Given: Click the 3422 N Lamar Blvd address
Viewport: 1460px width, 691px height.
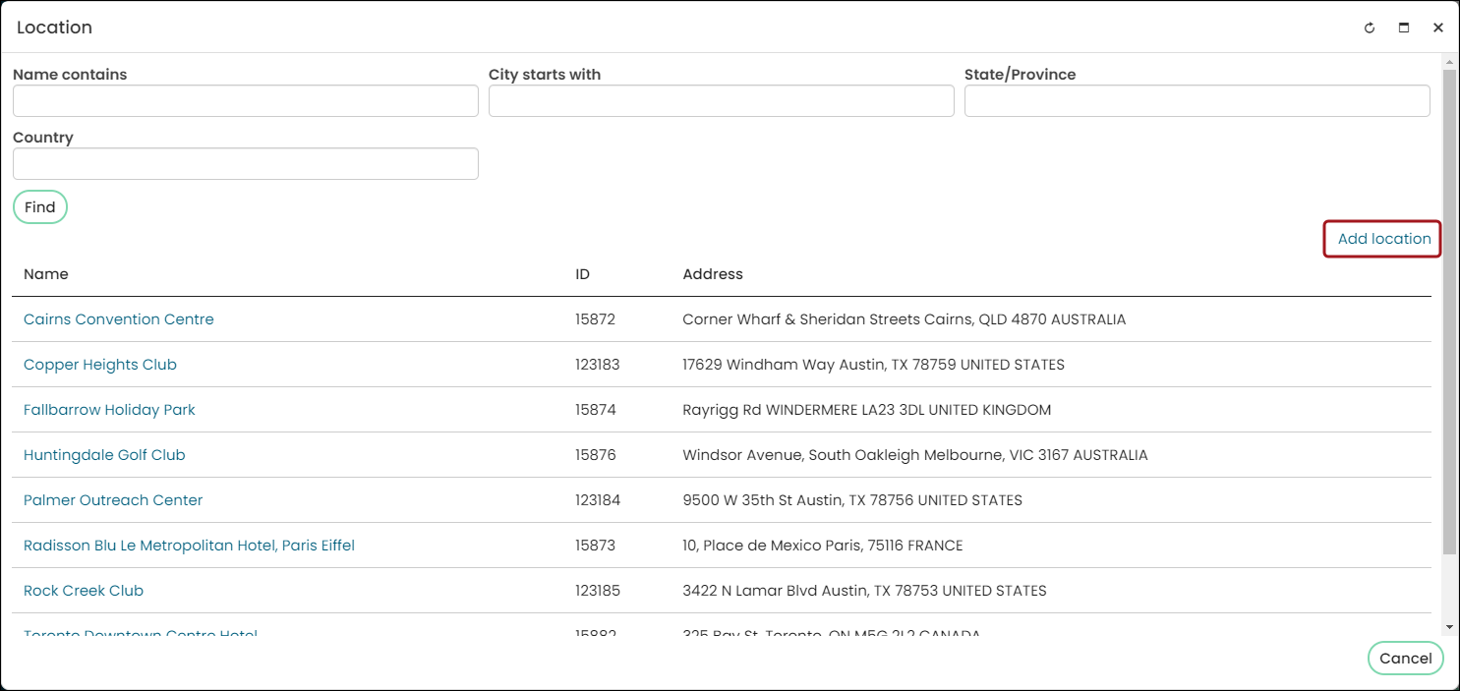Looking at the screenshot, I should click(x=865, y=591).
